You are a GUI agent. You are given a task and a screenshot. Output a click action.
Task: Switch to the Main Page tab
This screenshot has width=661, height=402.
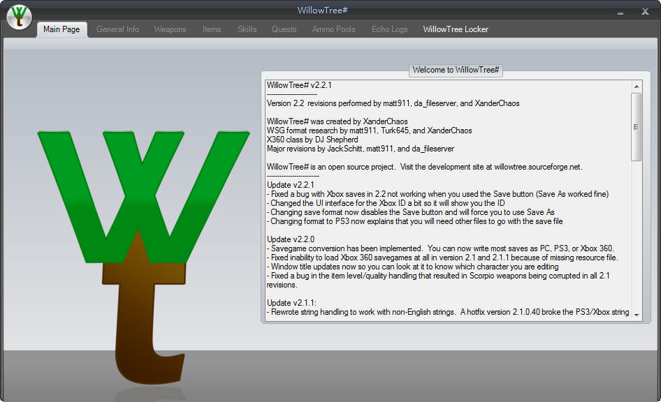(61, 29)
